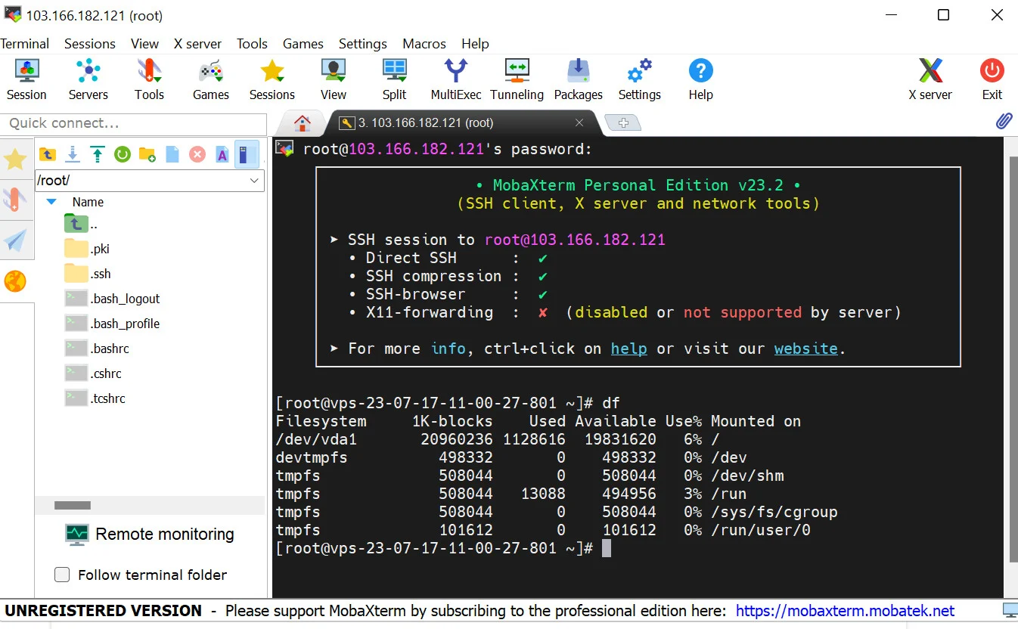Open the .ssh folder
The height and width of the screenshot is (629, 1018).
coord(99,273)
